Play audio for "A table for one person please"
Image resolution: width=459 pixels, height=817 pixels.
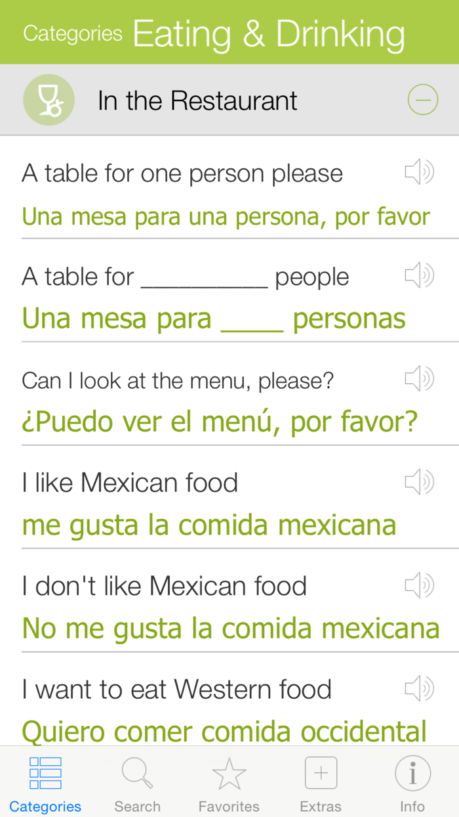point(419,172)
